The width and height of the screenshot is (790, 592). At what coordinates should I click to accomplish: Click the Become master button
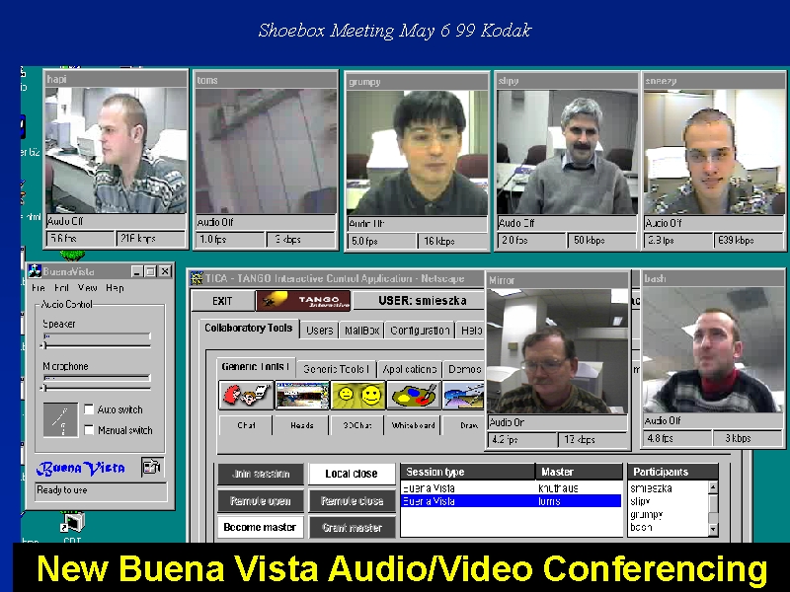pyautogui.click(x=260, y=527)
